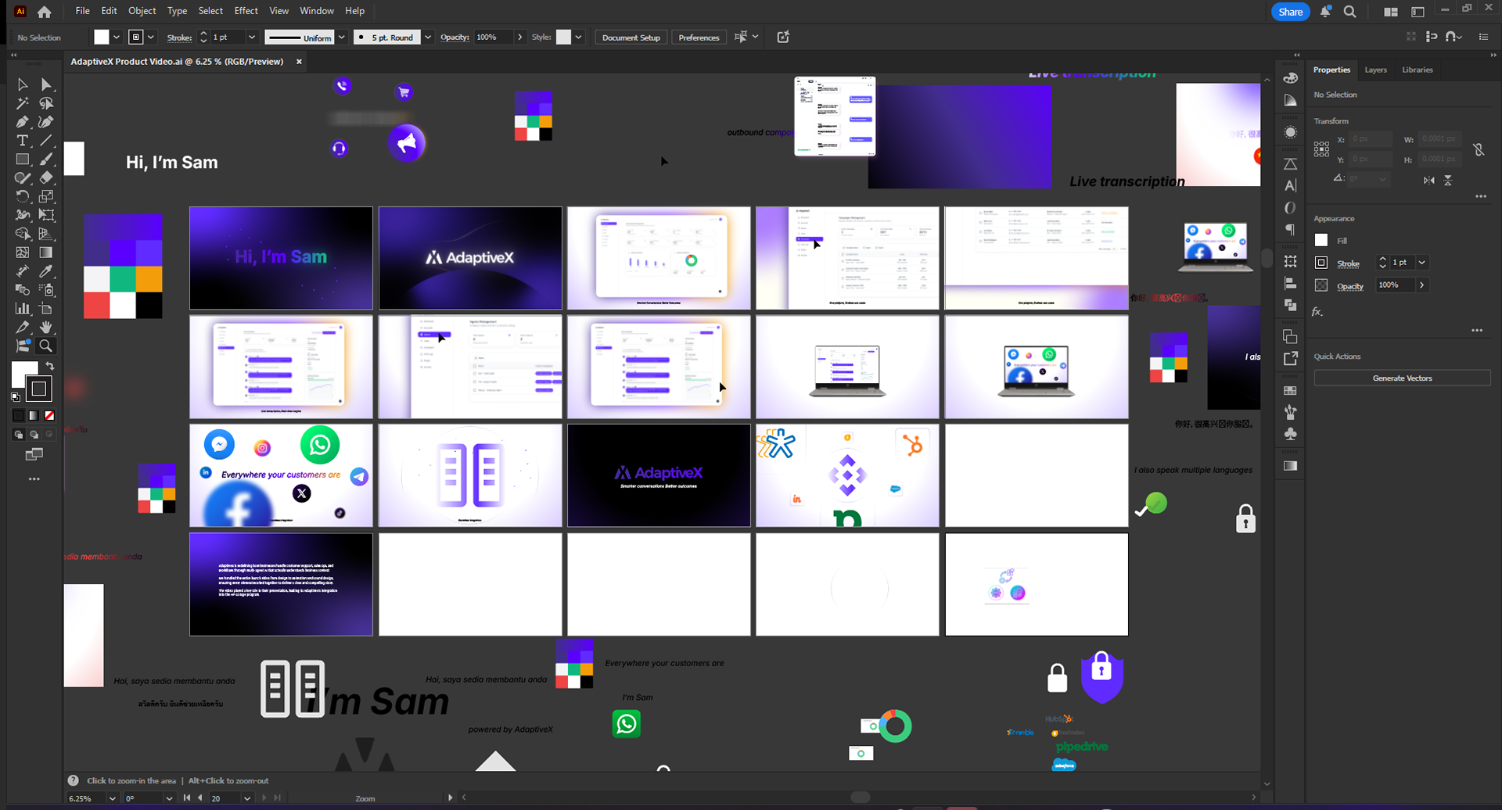Select the Artboard tool
1502x810 pixels.
[x=46, y=308]
